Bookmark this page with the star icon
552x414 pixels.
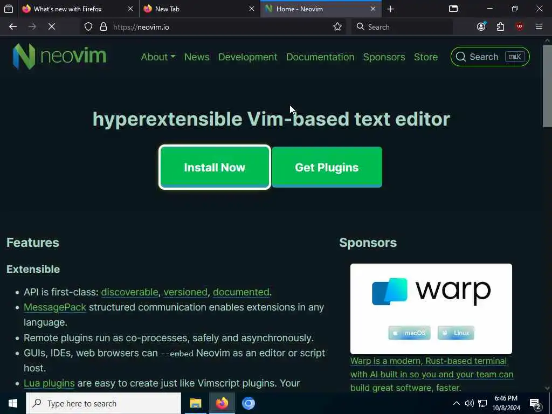337,27
